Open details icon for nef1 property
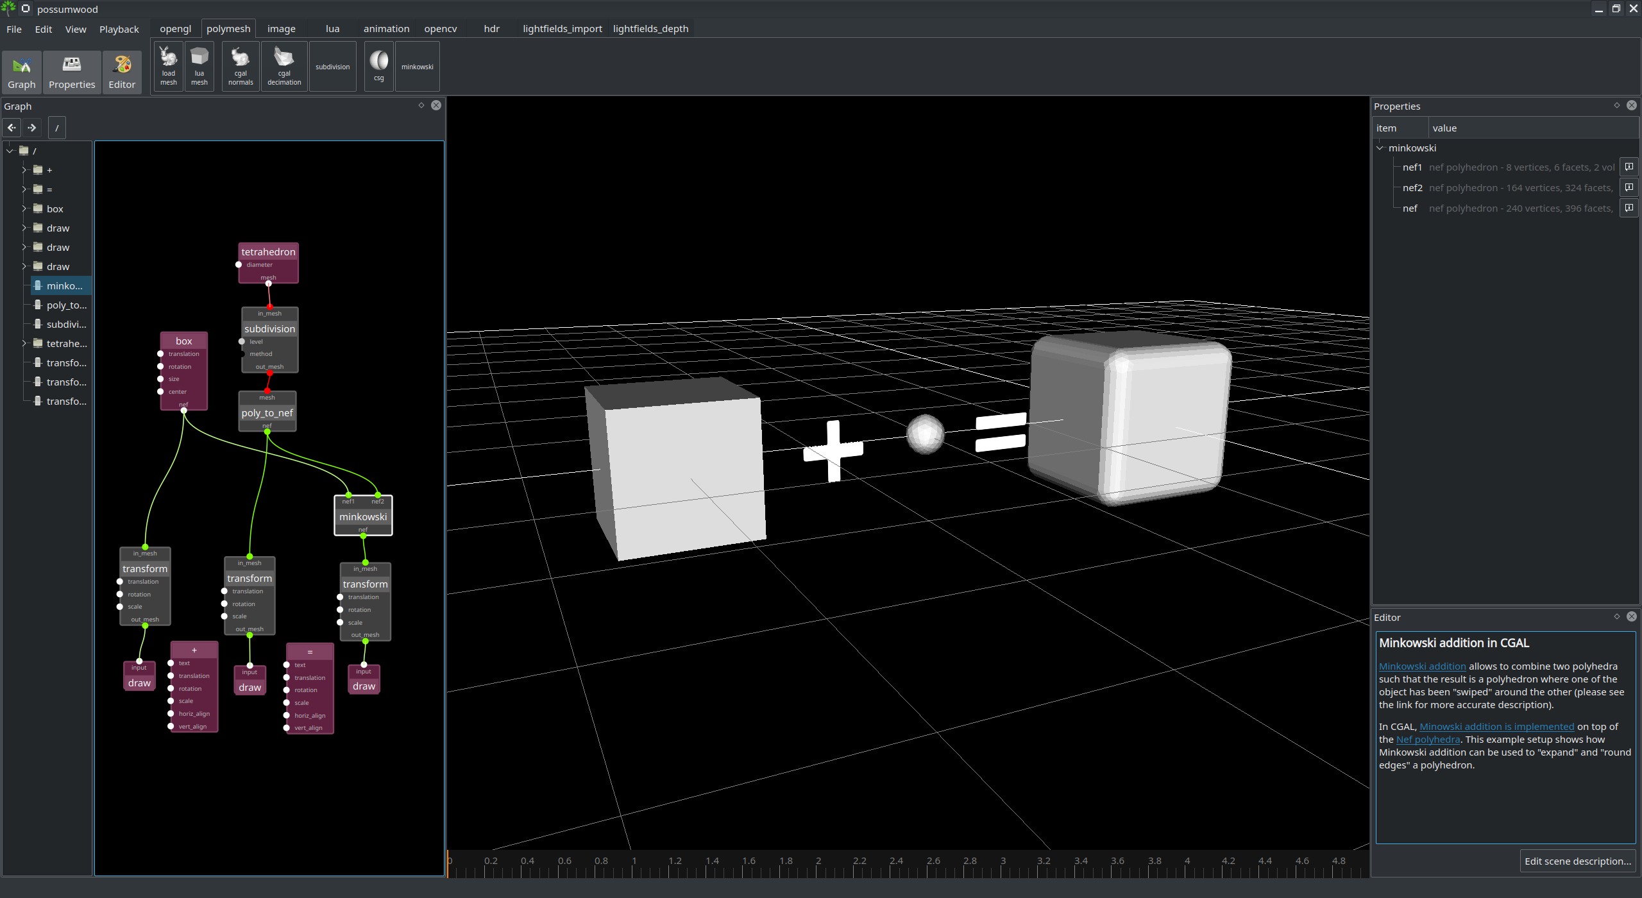The width and height of the screenshot is (1642, 898). tap(1629, 167)
